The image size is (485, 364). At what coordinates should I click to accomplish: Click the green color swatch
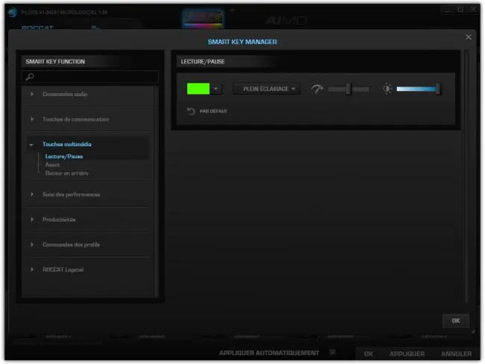pos(198,89)
